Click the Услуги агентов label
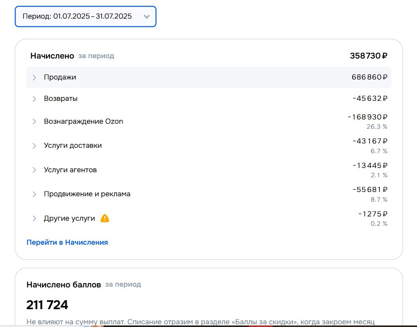The height and width of the screenshot is (327, 417). pyautogui.click(x=71, y=170)
